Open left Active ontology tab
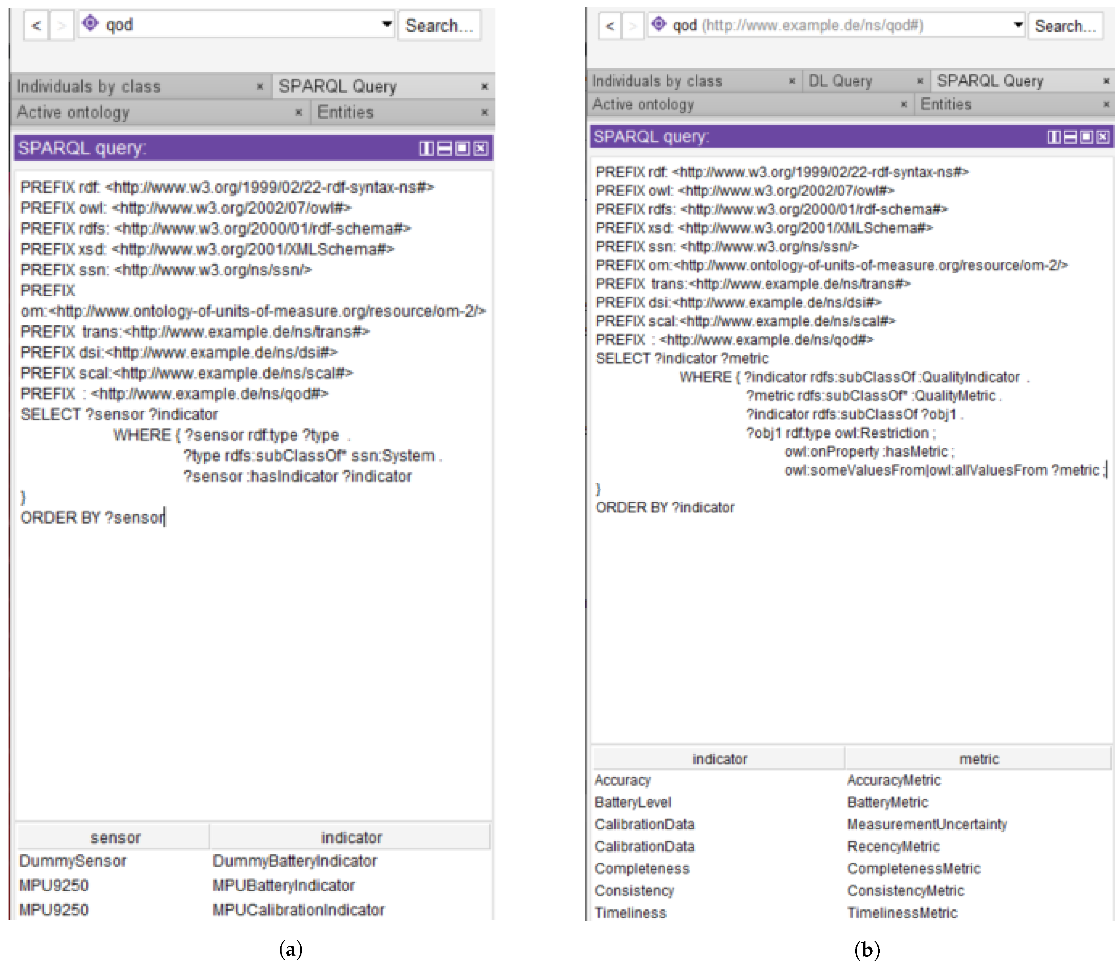The height and width of the screenshot is (963, 1120). coord(73,112)
